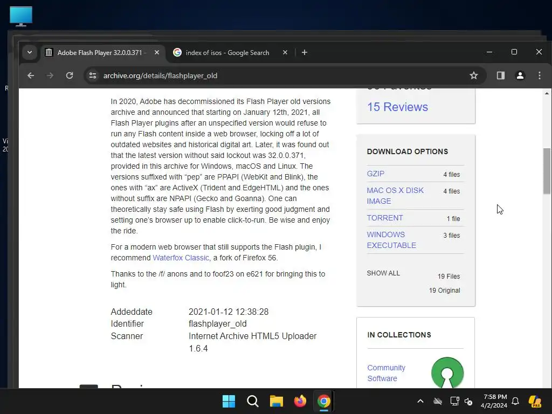Screen dimensions: 552x414
Task: Reload the archive.org page
Action: 70,75
